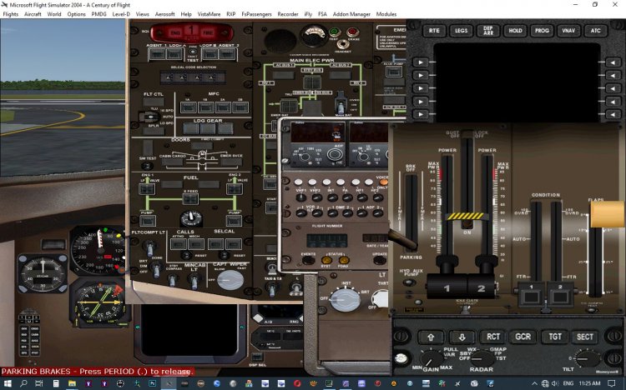The width and height of the screenshot is (626, 390).
Task: Expand the Views menu
Action: [x=143, y=14]
